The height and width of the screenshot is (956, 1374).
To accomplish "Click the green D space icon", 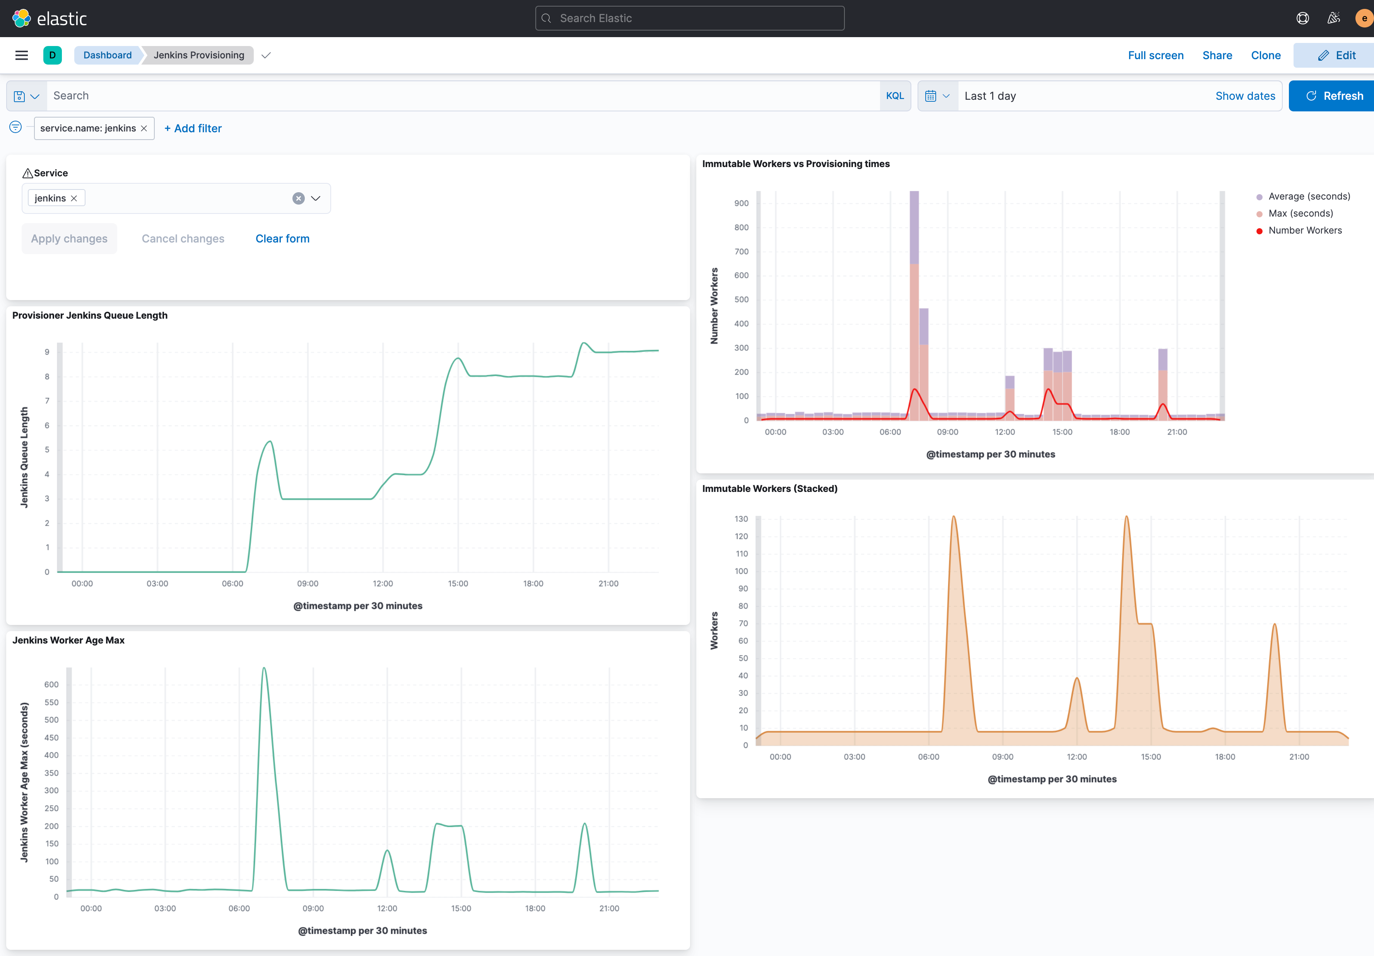I will (x=52, y=55).
